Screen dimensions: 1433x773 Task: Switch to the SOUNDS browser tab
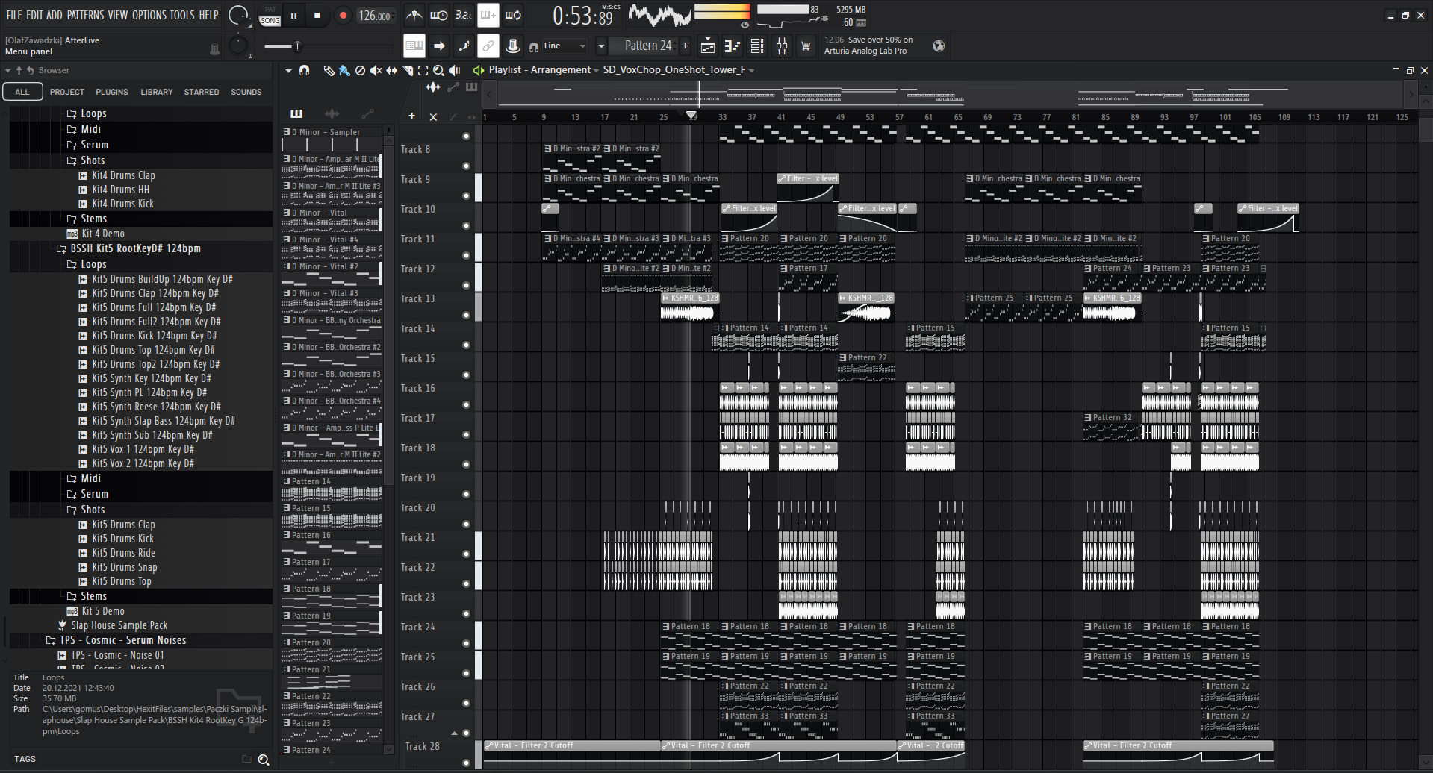click(246, 92)
